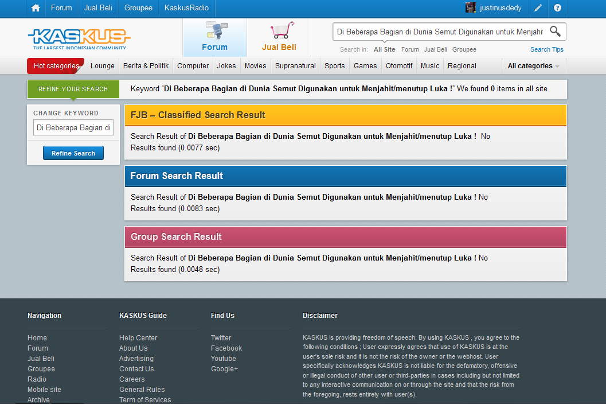Open the footer Home link
The image size is (606, 404).
[37, 338]
